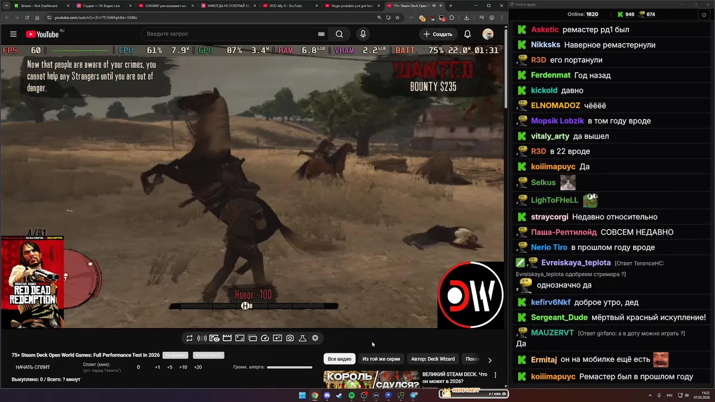Open the browser zoom magnifier icon

[x=379, y=17]
